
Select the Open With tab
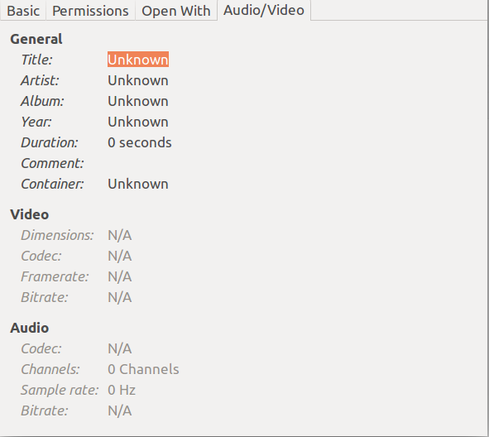click(x=176, y=11)
